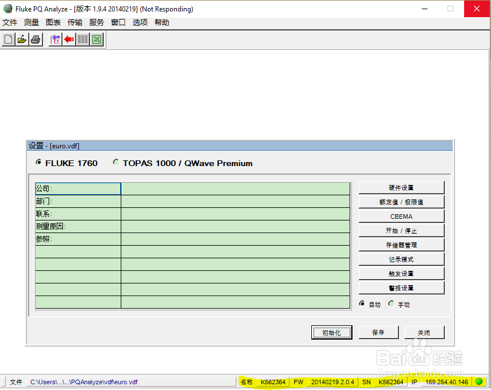Click the 存储器管理 button
The image size is (491, 390).
(x=402, y=245)
